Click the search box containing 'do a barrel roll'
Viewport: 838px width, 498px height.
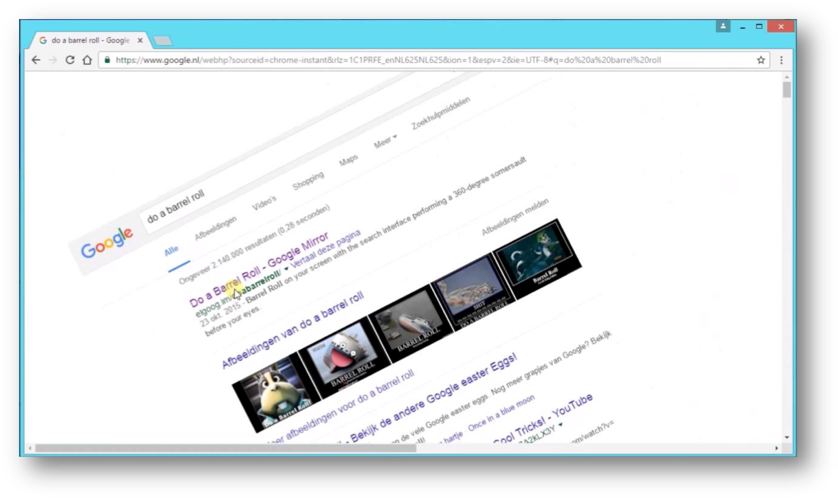click(175, 207)
